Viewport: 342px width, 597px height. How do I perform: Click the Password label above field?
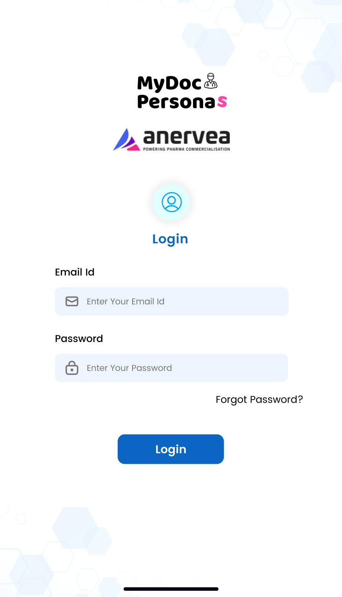pos(79,339)
